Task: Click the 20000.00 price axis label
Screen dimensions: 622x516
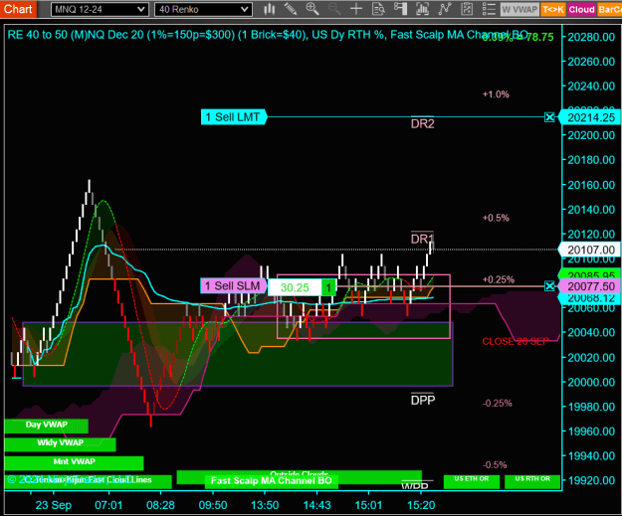Action: pyautogui.click(x=591, y=382)
